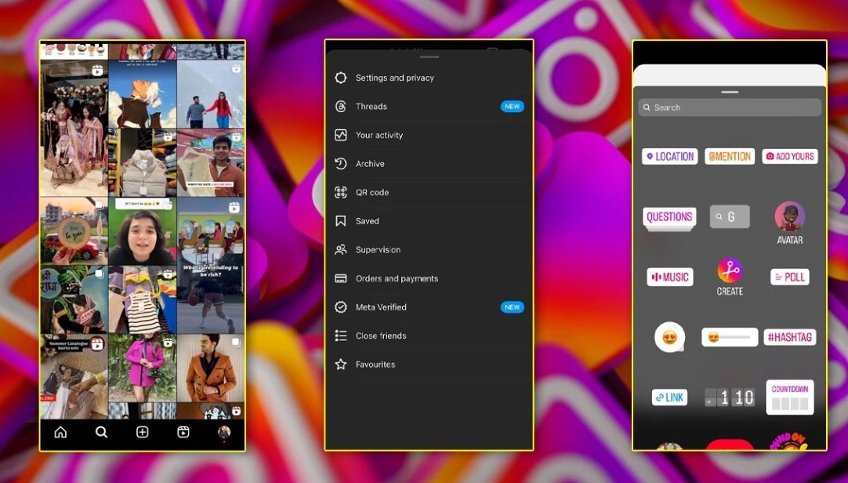Add the heart-eyes emoji reaction sticker
848x483 pixels.
pos(669,337)
